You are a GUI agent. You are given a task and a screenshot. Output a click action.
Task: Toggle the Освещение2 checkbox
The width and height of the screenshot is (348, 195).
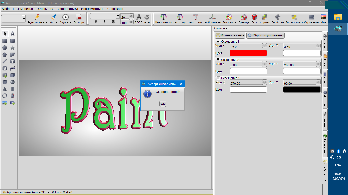click(x=218, y=60)
